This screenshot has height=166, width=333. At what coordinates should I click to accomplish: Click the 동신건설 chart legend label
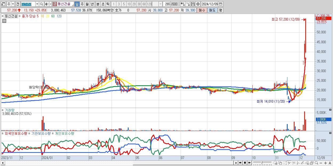(x=11, y=16)
